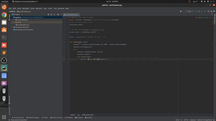Screen dimensions: 216x121
Task: Toggle the Bookmarks side panel tab
Action: pos(9,100)
